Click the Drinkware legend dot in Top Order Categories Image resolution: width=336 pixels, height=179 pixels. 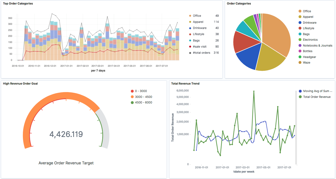(x=190, y=28)
